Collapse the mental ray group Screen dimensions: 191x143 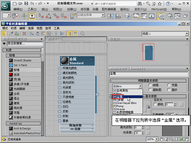(8, 124)
